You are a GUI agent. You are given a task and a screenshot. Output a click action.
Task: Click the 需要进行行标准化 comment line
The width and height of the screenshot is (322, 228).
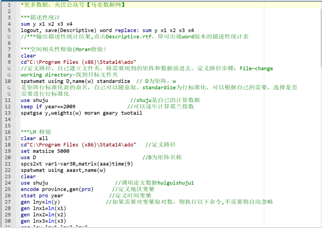[x=45, y=94]
